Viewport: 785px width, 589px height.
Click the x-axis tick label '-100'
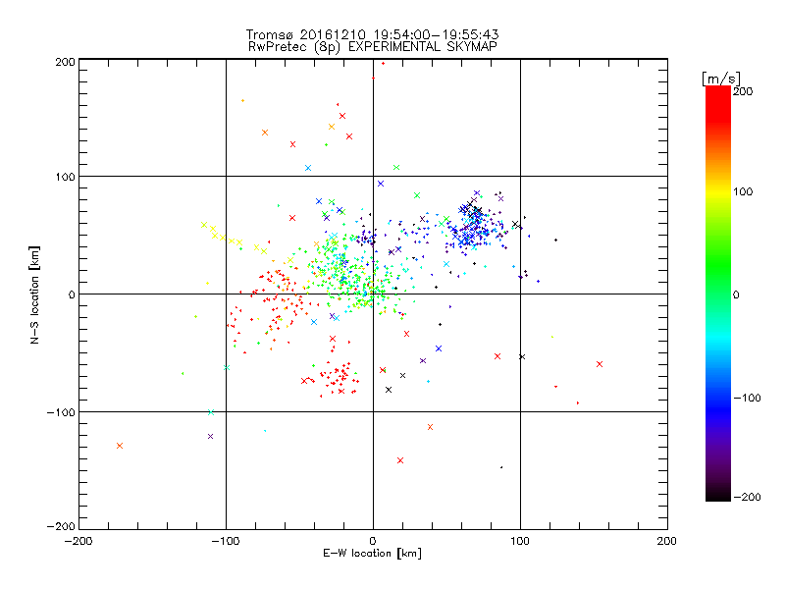(226, 541)
